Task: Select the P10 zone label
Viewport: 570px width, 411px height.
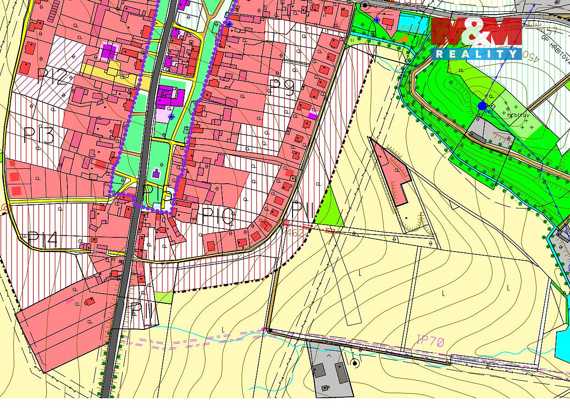Action: pyautogui.click(x=218, y=216)
